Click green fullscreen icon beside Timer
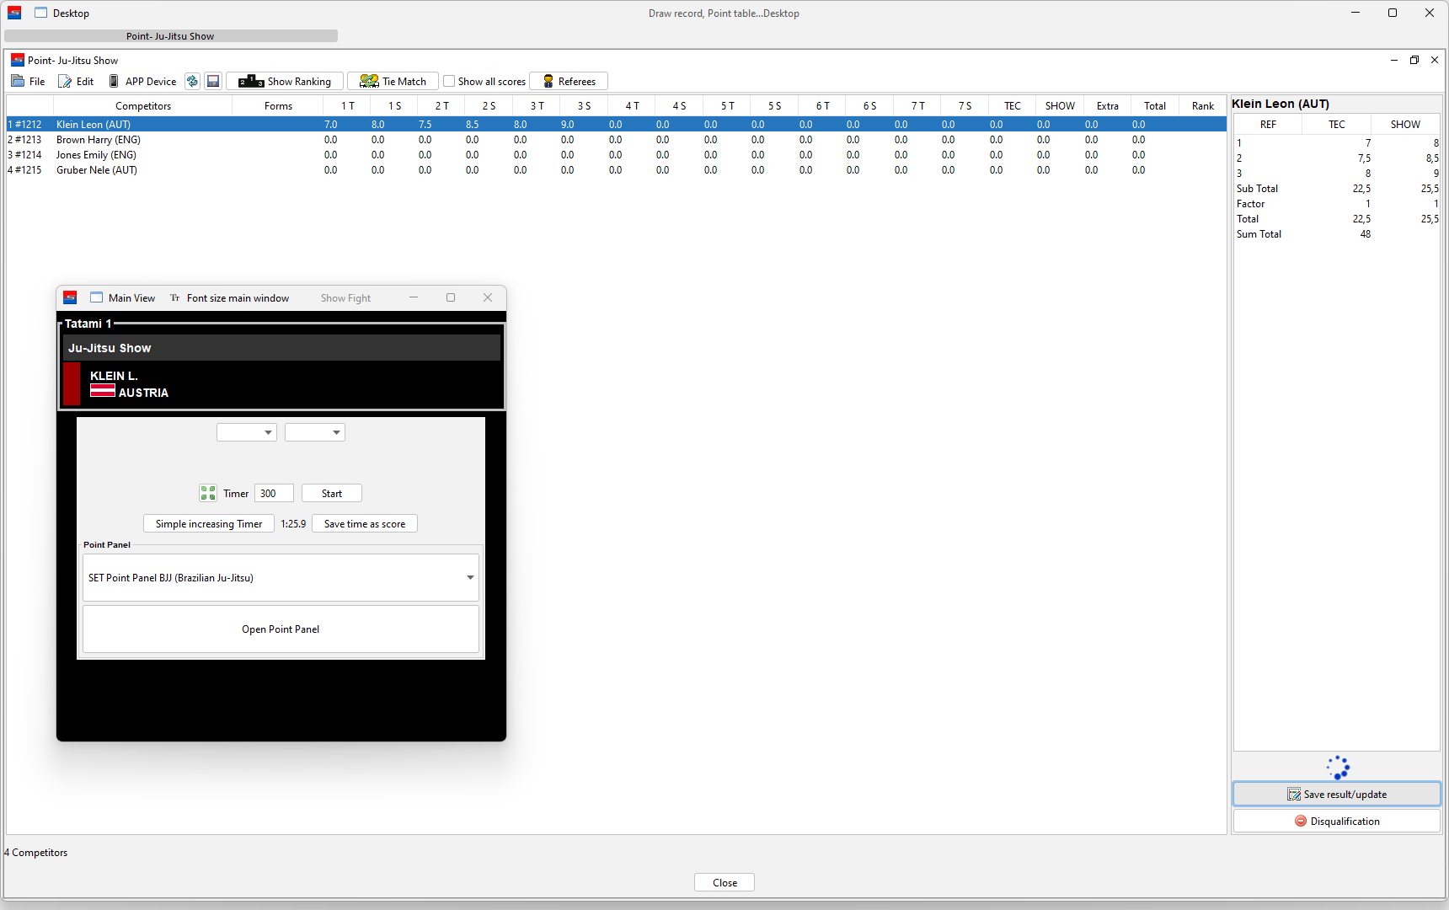The height and width of the screenshot is (910, 1449). (x=208, y=494)
